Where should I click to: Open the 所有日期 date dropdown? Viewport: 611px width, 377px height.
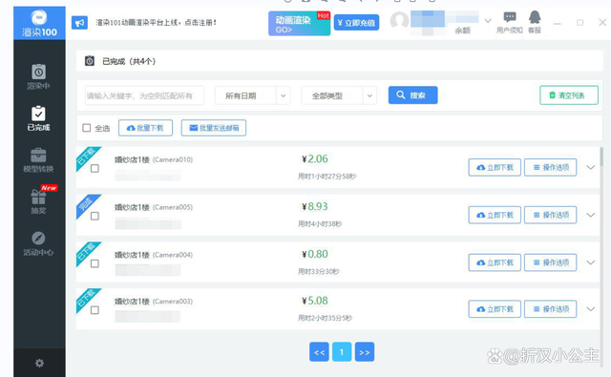point(252,95)
